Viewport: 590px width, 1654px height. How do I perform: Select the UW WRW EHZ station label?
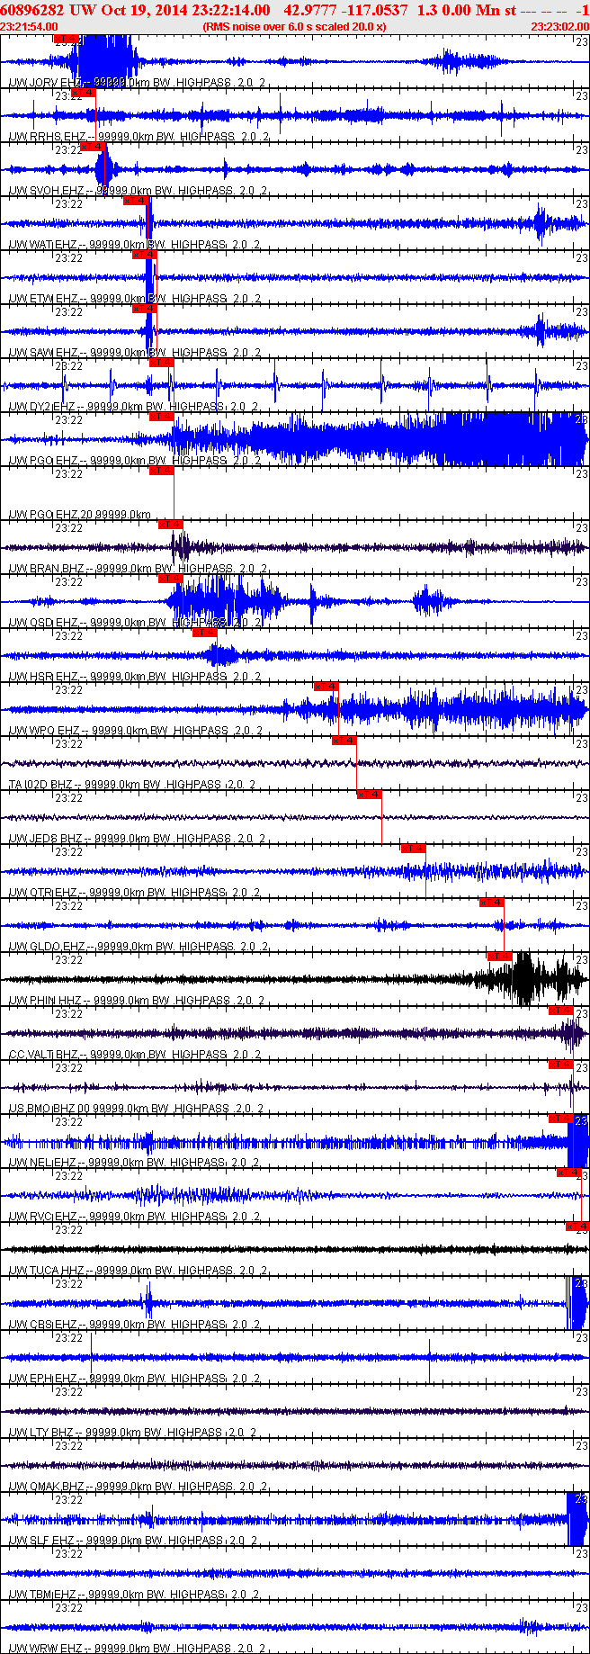coord(138,1649)
